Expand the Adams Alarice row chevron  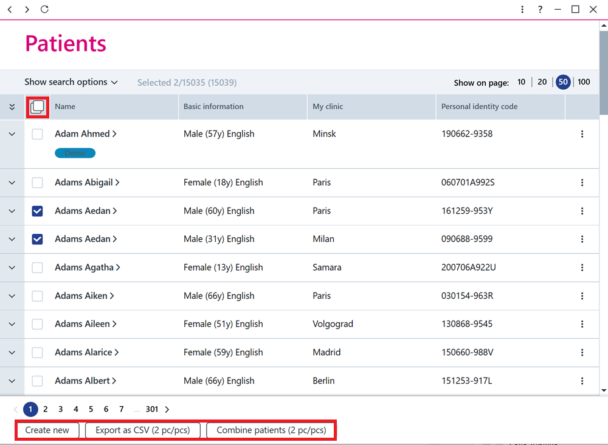[12, 353]
